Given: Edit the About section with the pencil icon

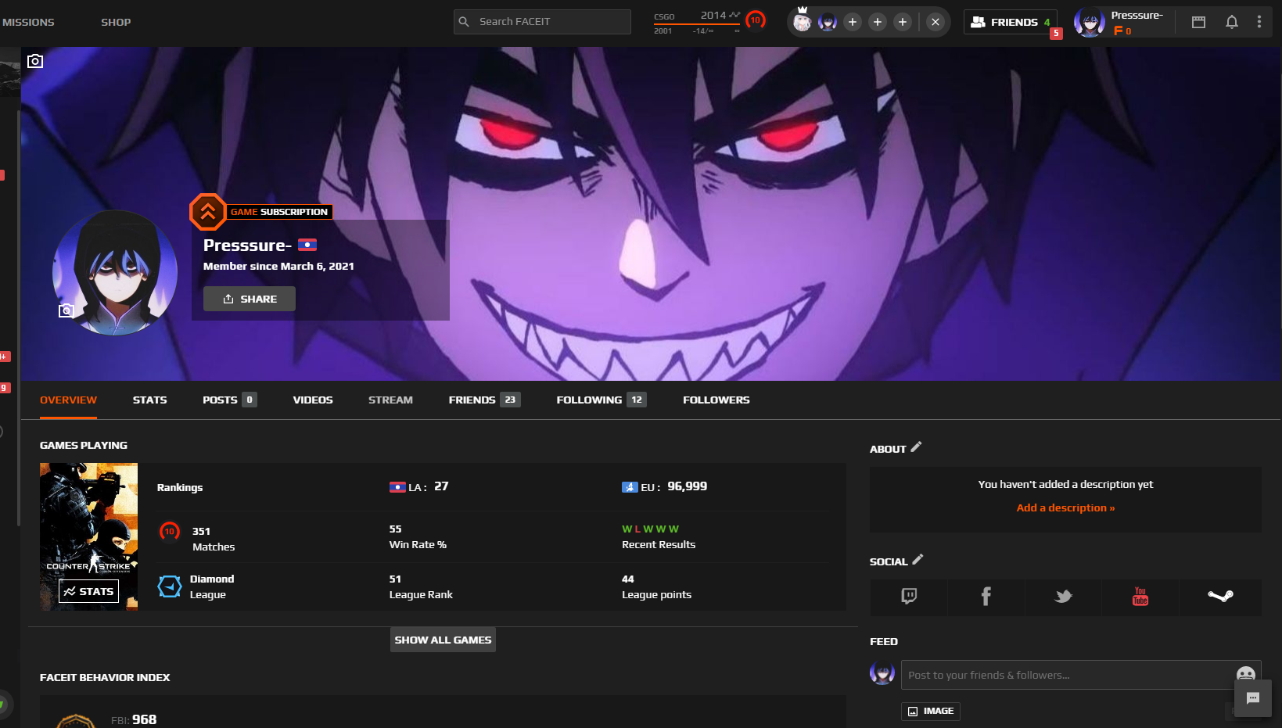Looking at the screenshot, I should click(x=917, y=446).
